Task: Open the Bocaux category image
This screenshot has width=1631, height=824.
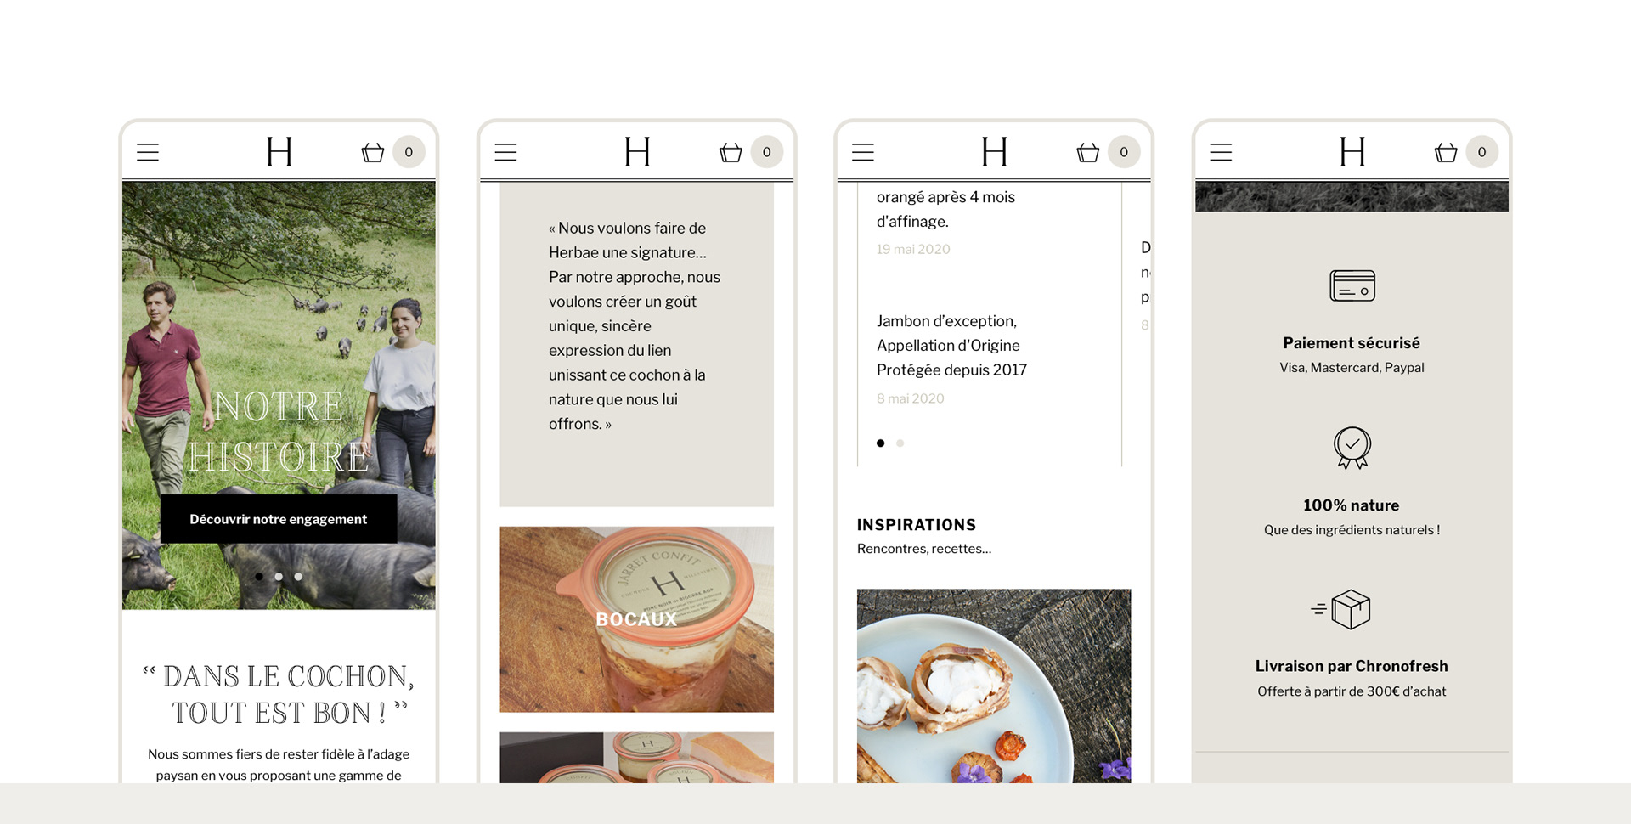Action: click(x=636, y=619)
